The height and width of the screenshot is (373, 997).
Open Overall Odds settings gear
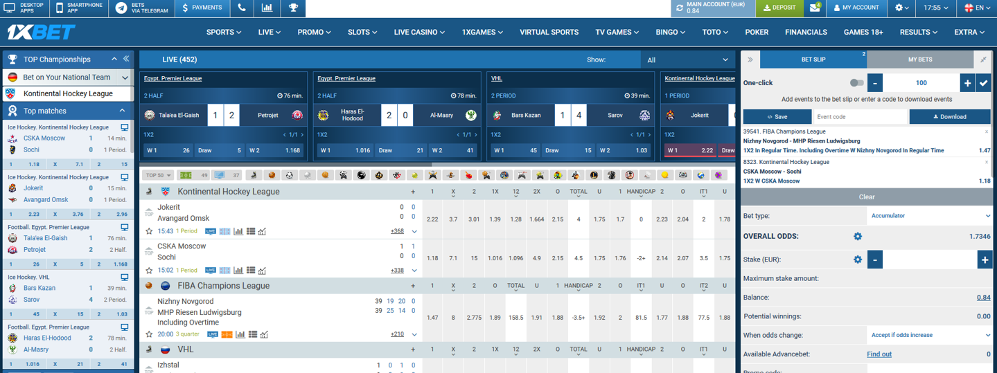[x=858, y=236]
